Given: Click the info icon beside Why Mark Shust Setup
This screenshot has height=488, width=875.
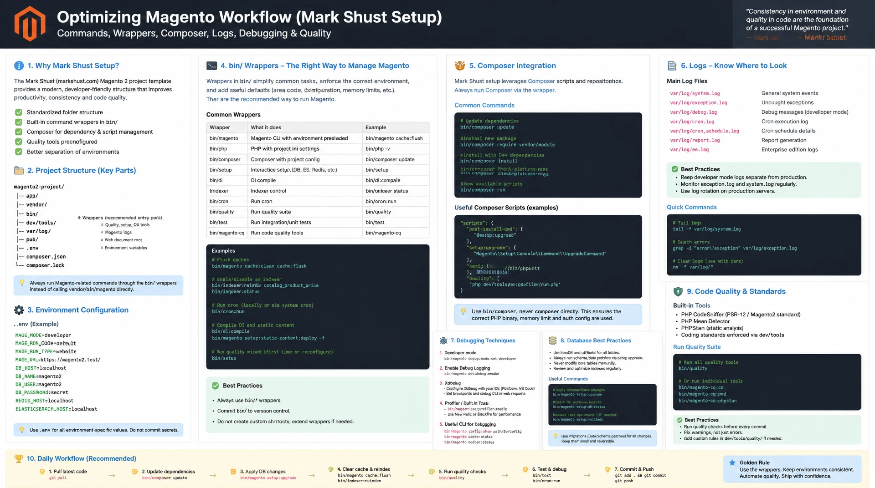Looking at the screenshot, I should coord(19,66).
